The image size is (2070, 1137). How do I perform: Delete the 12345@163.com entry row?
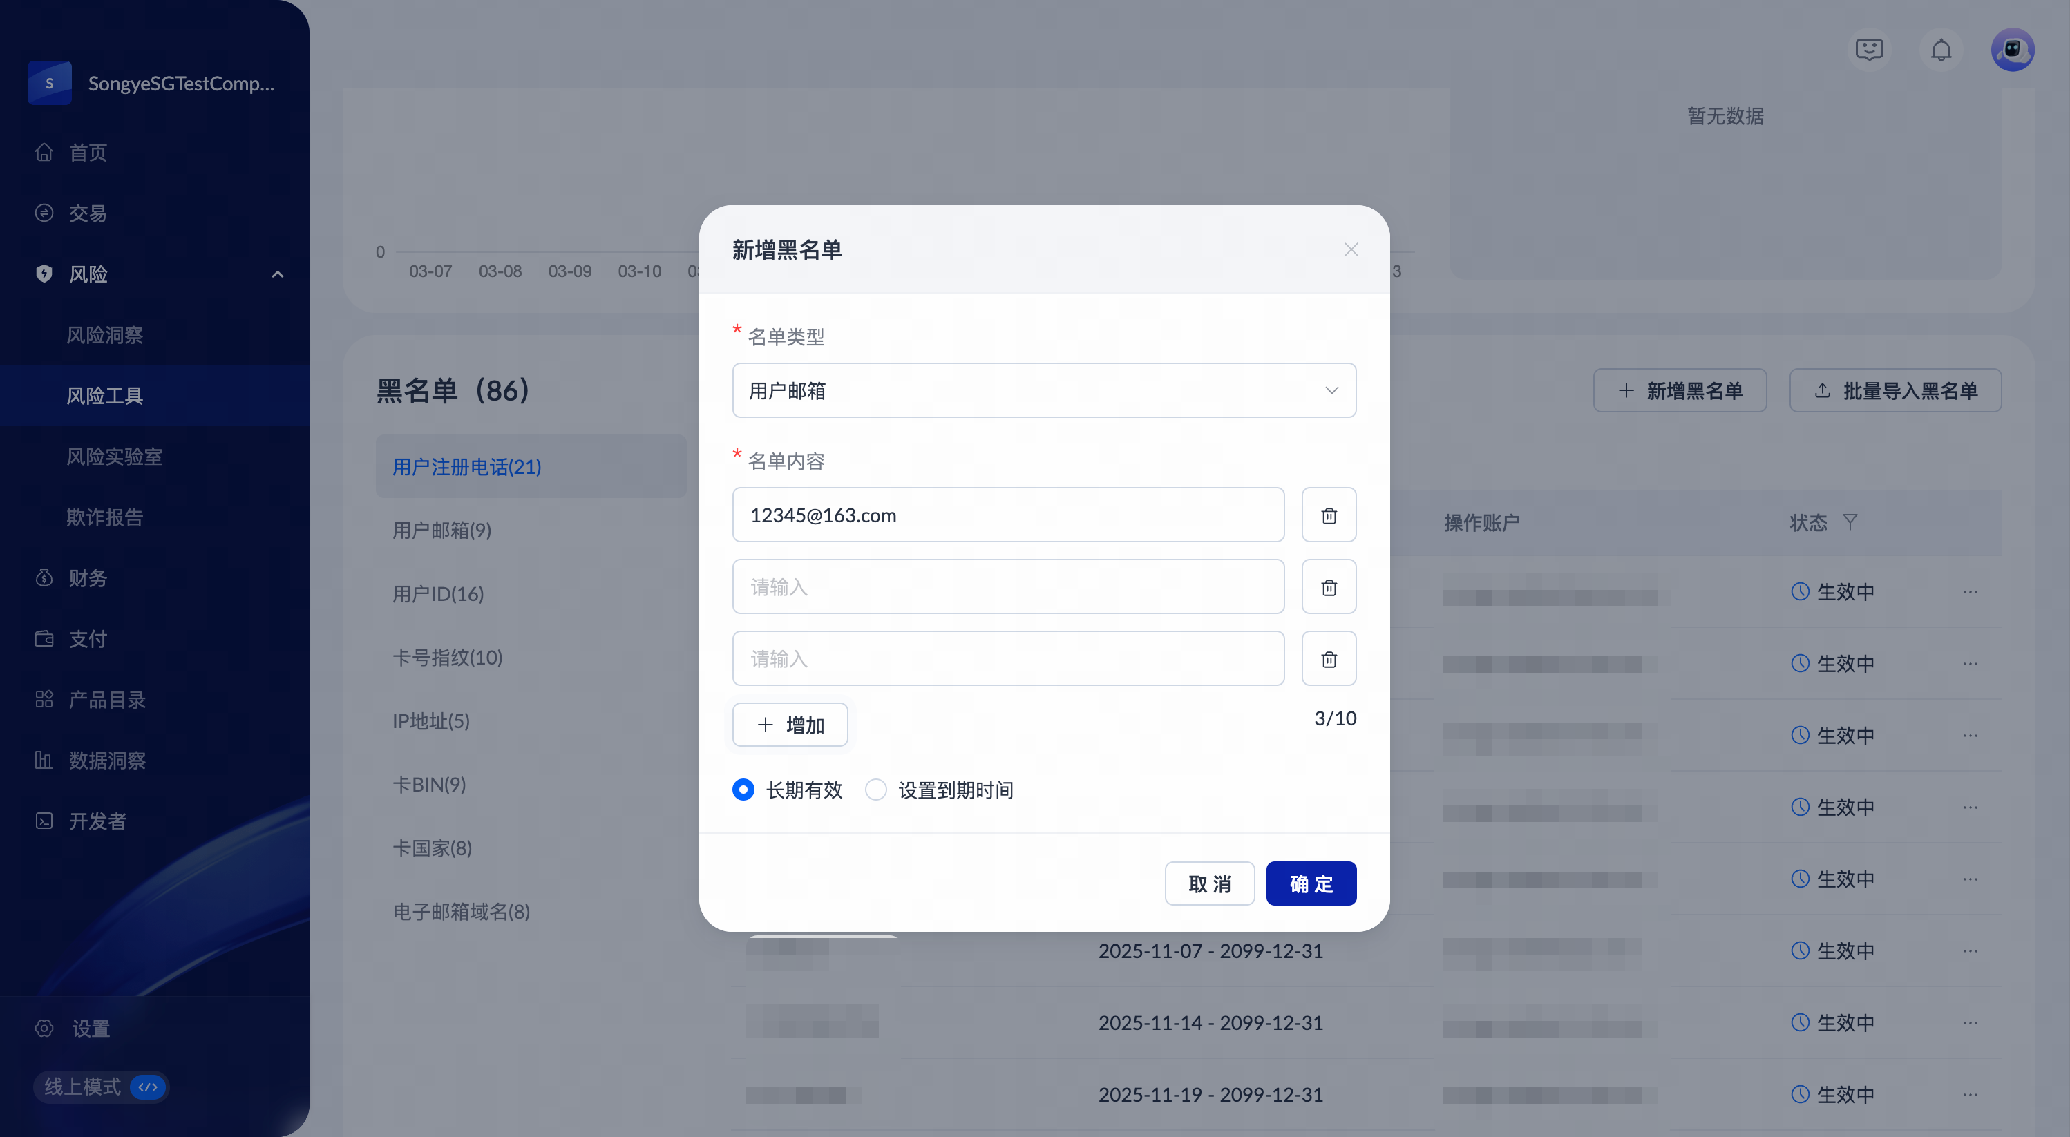(x=1329, y=515)
